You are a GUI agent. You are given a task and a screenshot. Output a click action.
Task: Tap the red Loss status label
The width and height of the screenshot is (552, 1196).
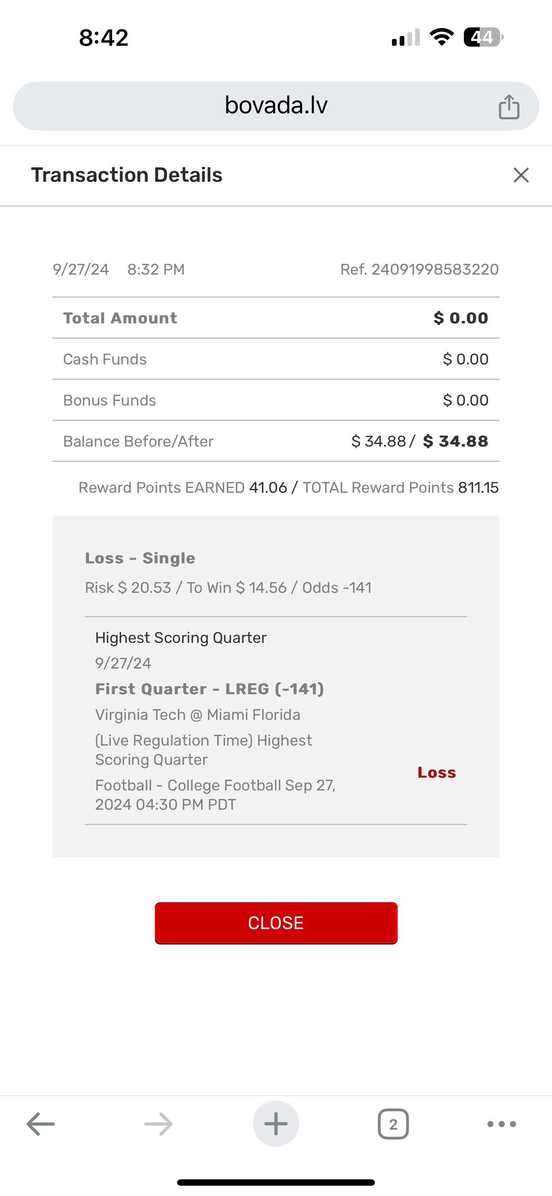436,773
